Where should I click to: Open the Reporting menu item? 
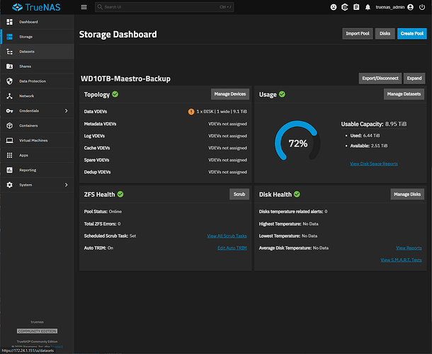point(38,170)
